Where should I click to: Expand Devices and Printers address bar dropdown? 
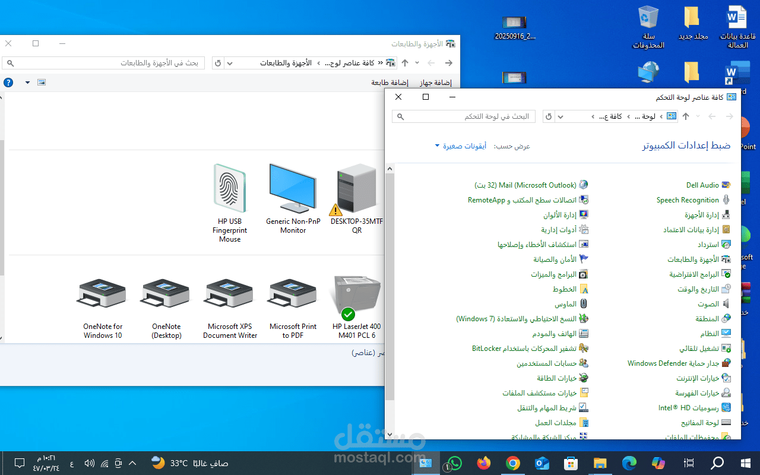[230, 63]
